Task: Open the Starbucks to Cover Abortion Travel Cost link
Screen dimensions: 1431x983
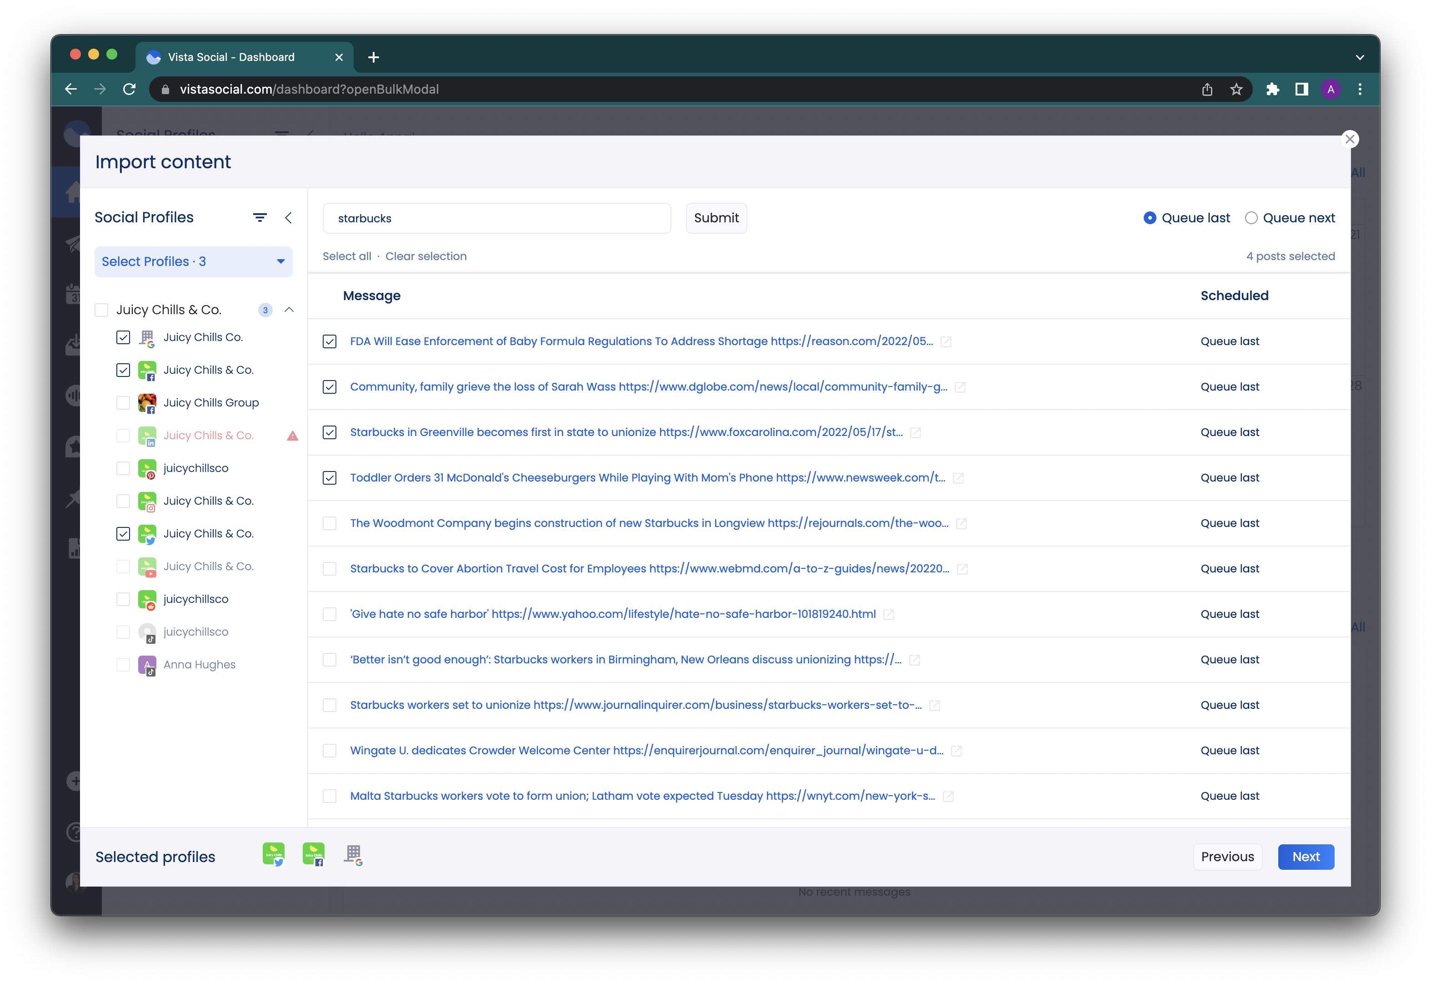Action: click(x=649, y=569)
